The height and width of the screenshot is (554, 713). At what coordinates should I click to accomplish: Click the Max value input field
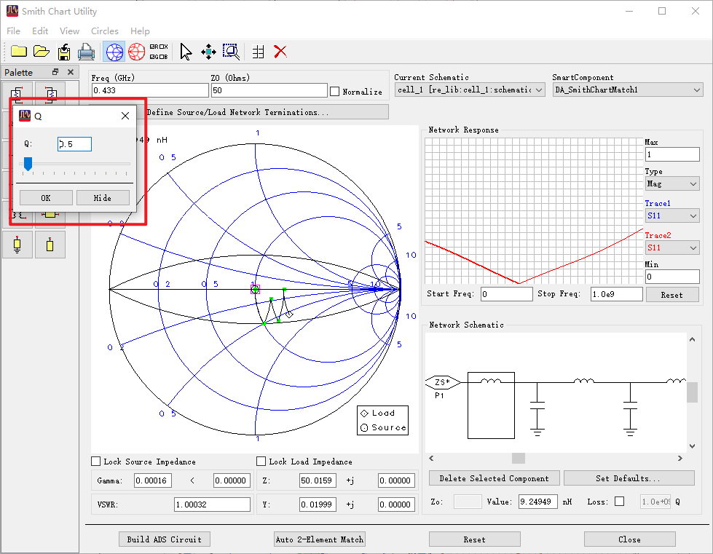click(x=672, y=154)
